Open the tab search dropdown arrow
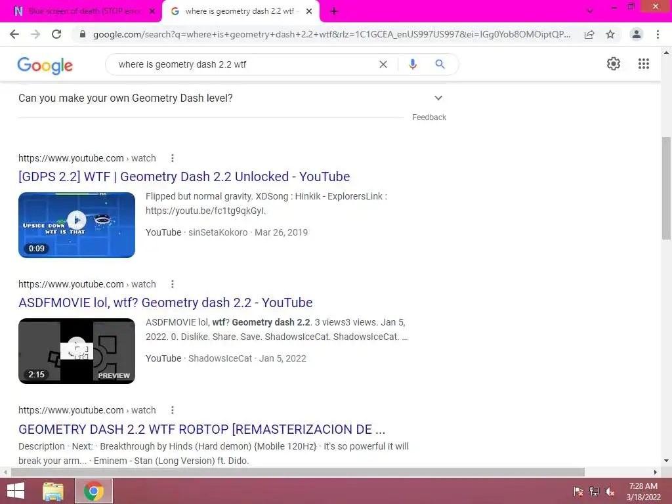This screenshot has width=672, height=504. pos(590,11)
